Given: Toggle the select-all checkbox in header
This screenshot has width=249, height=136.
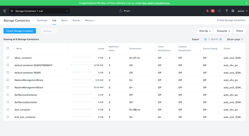Looking at the screenshot, I should point(8,49).
